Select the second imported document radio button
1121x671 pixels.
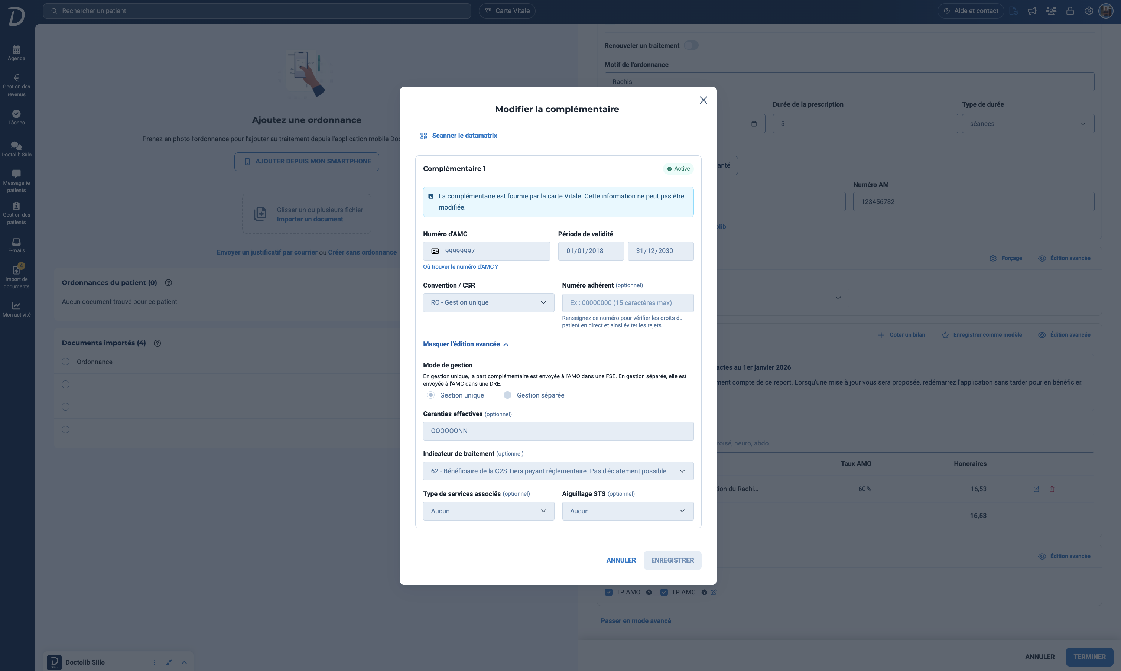coord(65,384)
